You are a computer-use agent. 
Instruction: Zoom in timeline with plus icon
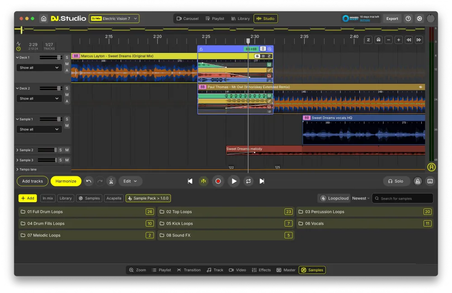tap(399, 40)
